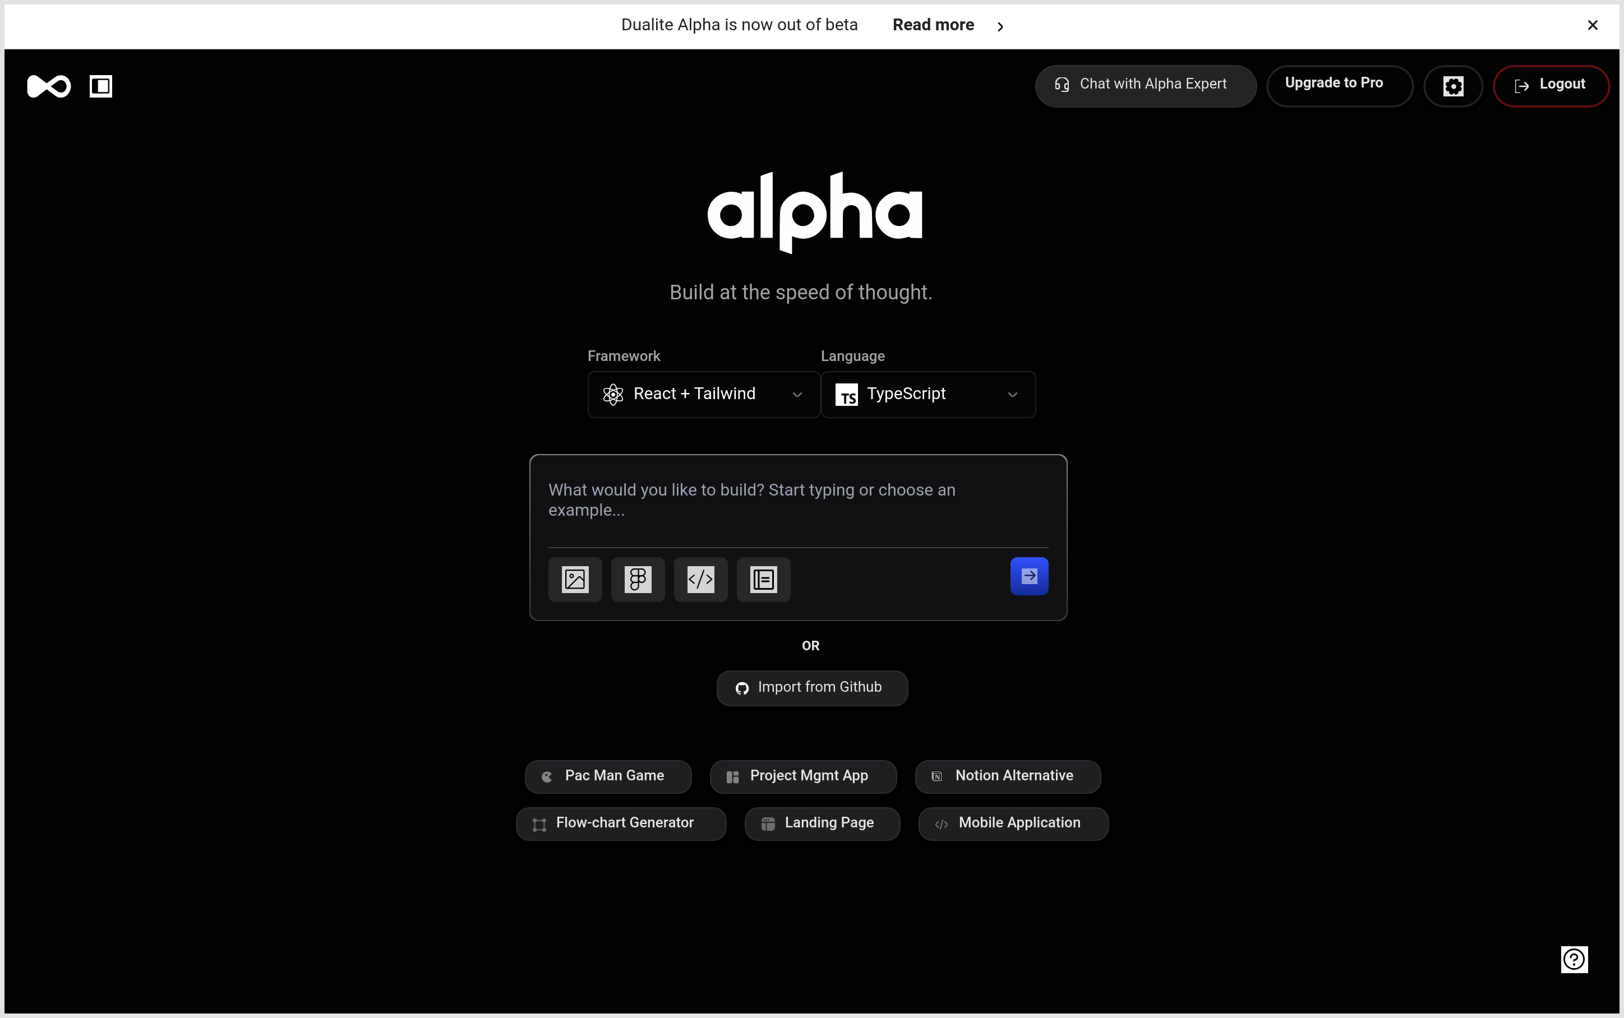Submit prompt with blue arrow button
Image resolution: width=1624 pixels, height=1018 pixels.
tap(1029, 576)
